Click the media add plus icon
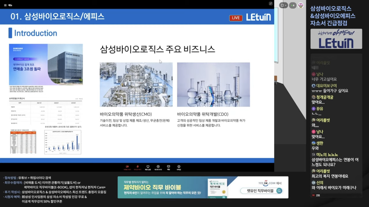Image resolution: width=369 pixels, height=207 pixels. point(158,168)
